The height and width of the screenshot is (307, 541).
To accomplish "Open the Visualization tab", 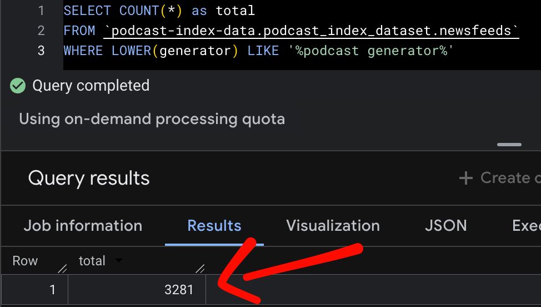I will (333, 226).
